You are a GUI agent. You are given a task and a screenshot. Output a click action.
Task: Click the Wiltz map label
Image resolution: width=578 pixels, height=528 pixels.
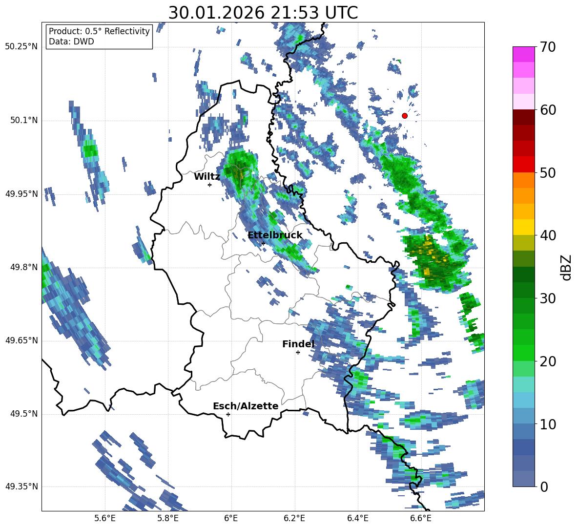207,177
